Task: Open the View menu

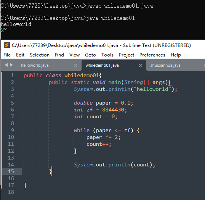Action: pyautogui.click(x=74, y=55)
